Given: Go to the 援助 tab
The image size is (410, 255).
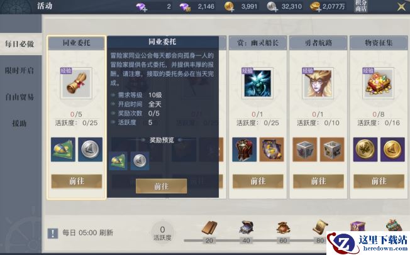Looking at the screenshot, I should coord(19,123).
